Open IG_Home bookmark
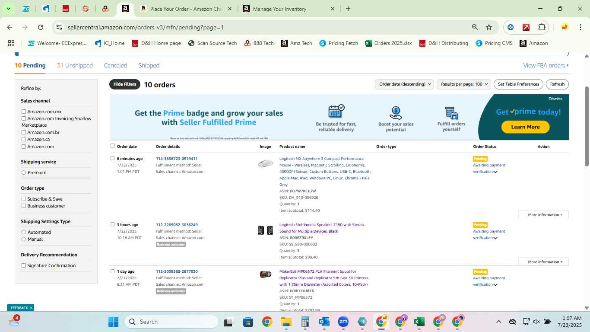The height and width of the screenshot is (332, 590). click(x=110, y=43)
